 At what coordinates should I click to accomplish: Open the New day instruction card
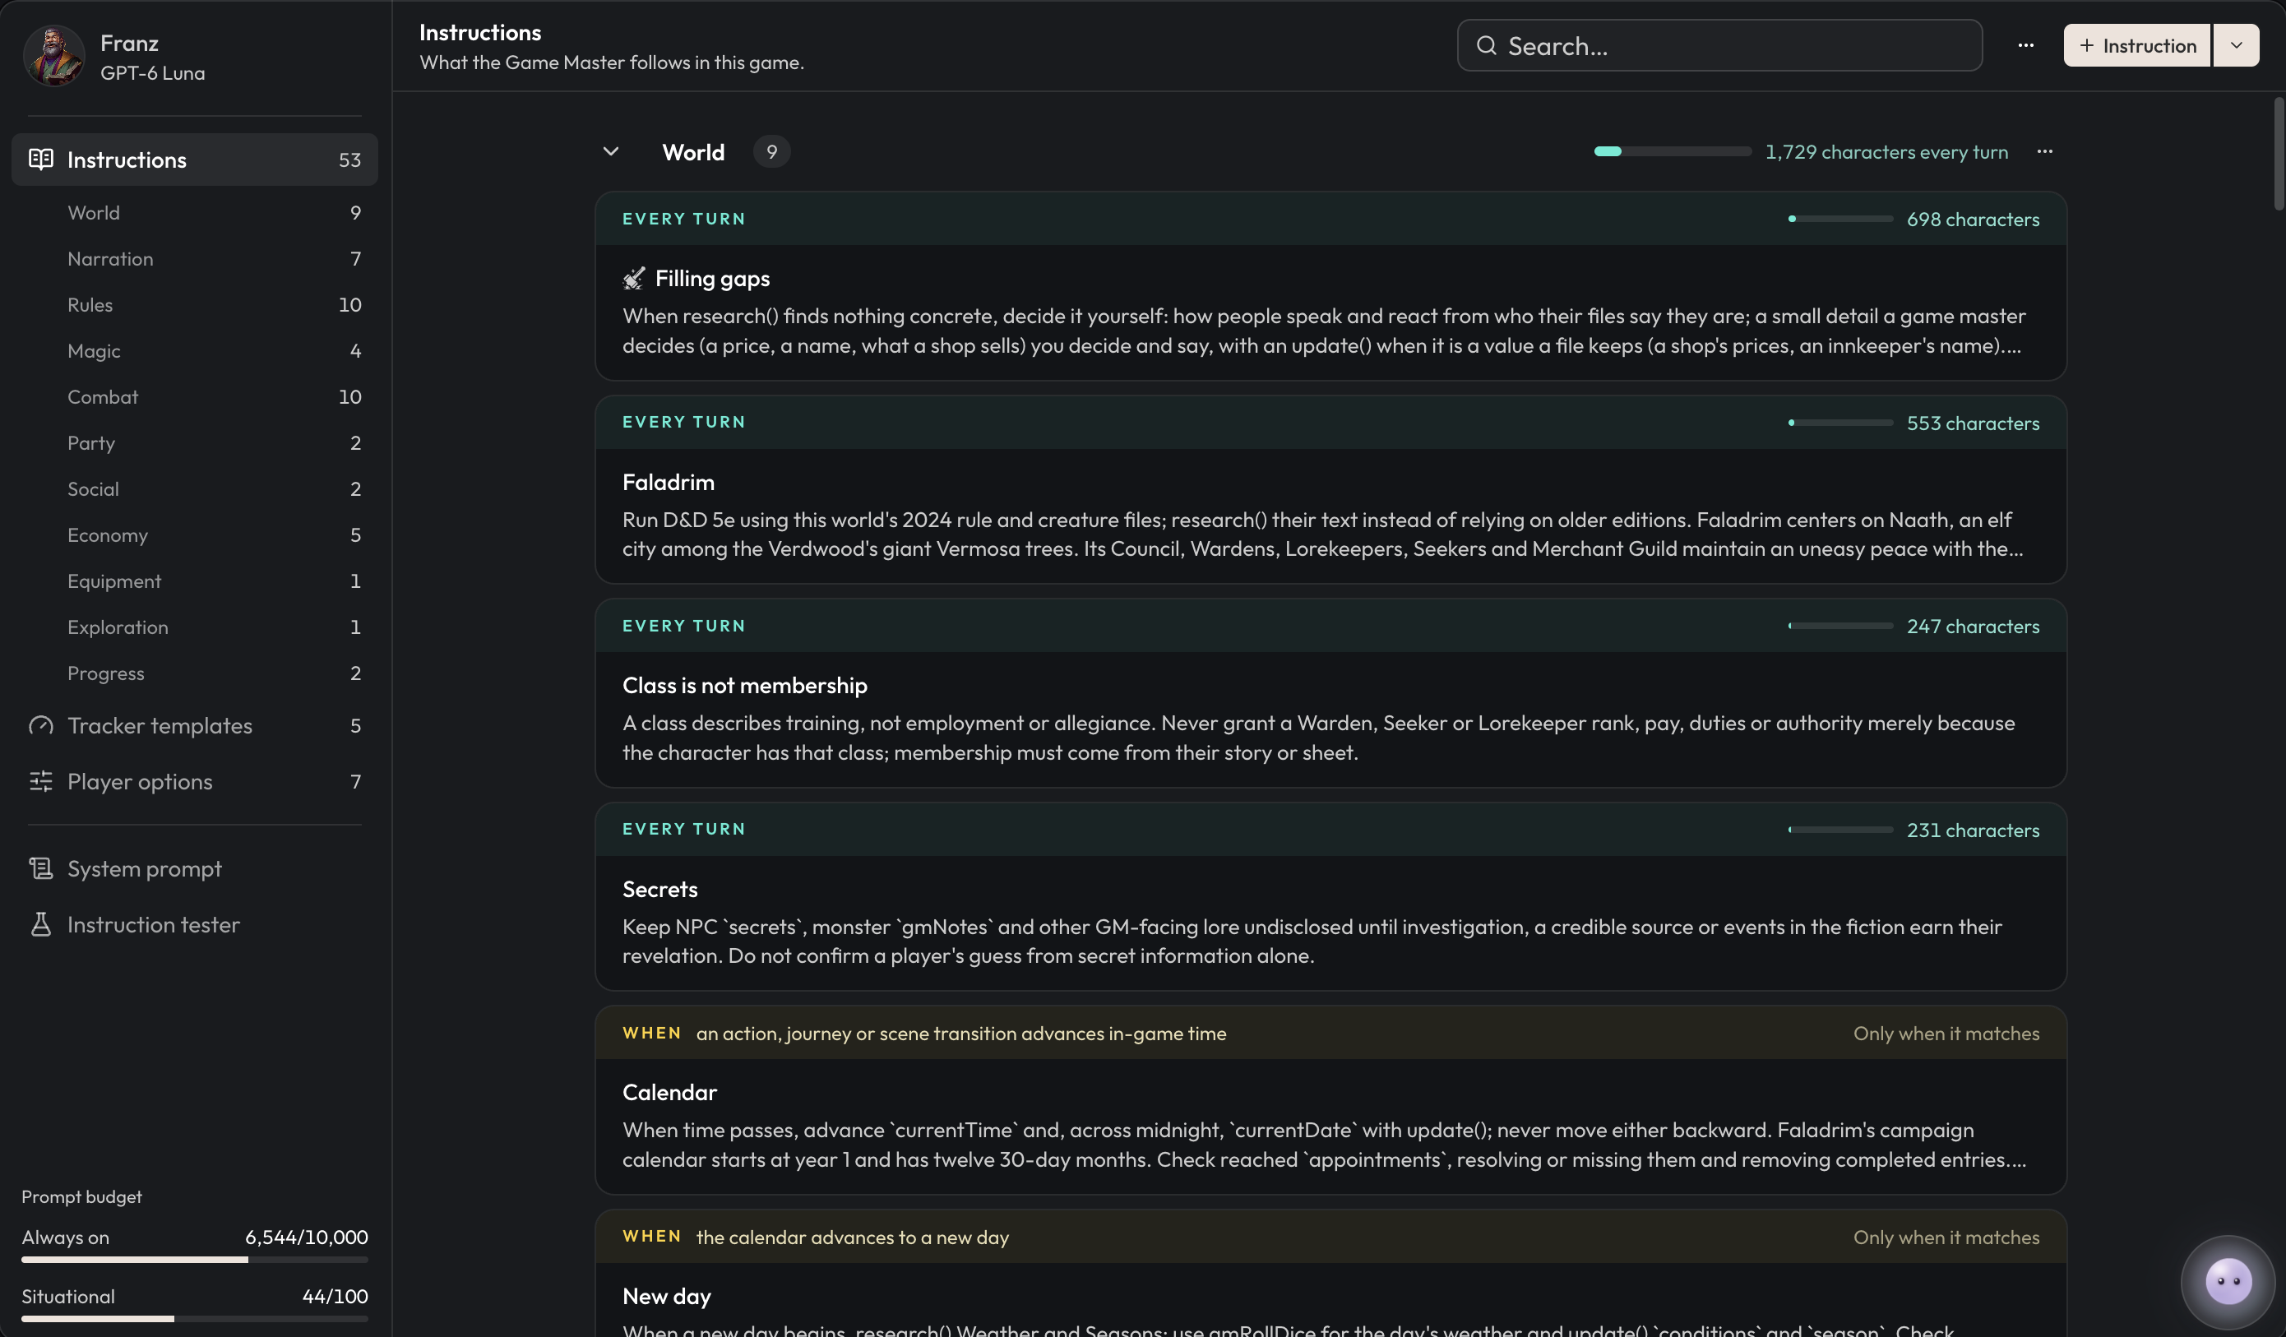pyautogui.click(x=1330, y=1274)
